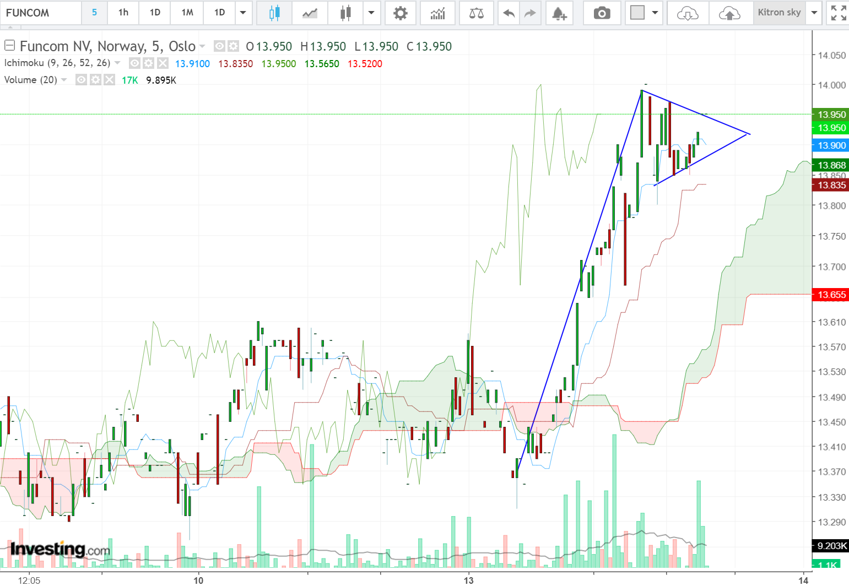
Task: Select the first 1D interval button
Action: [x=155, y=13]
